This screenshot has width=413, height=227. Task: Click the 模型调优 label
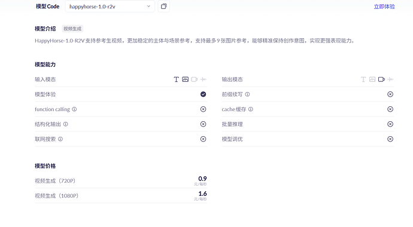[232, 139]
